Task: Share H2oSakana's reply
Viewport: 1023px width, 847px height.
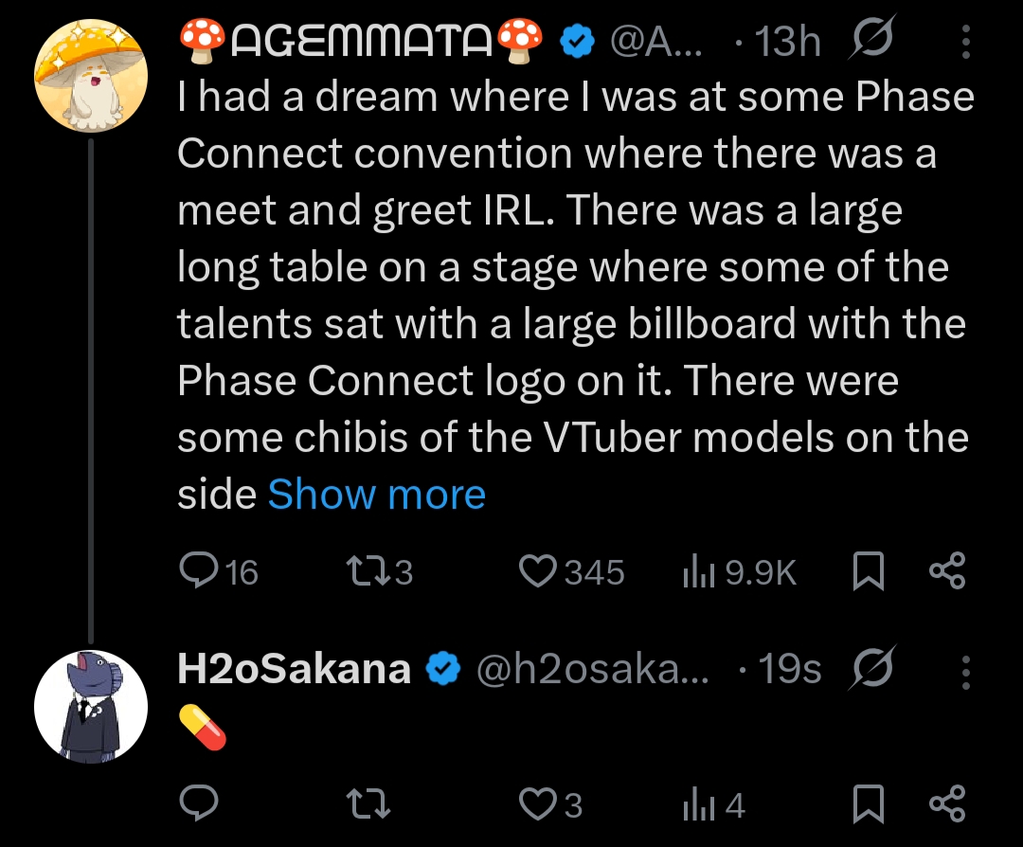Action: [946, 804]
